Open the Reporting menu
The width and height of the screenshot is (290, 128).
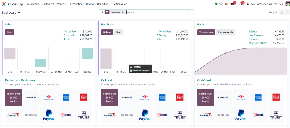pos(103,4)
